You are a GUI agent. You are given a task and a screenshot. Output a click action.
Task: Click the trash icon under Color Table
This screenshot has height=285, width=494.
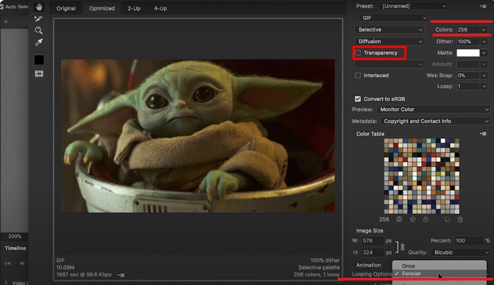click(460, 219)
